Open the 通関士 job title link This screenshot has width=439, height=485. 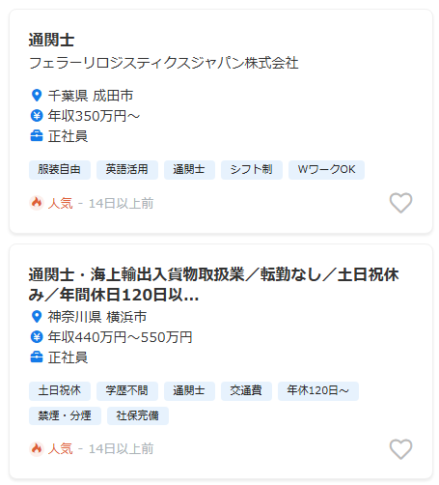pyautogui.click(x=51, y=41)
